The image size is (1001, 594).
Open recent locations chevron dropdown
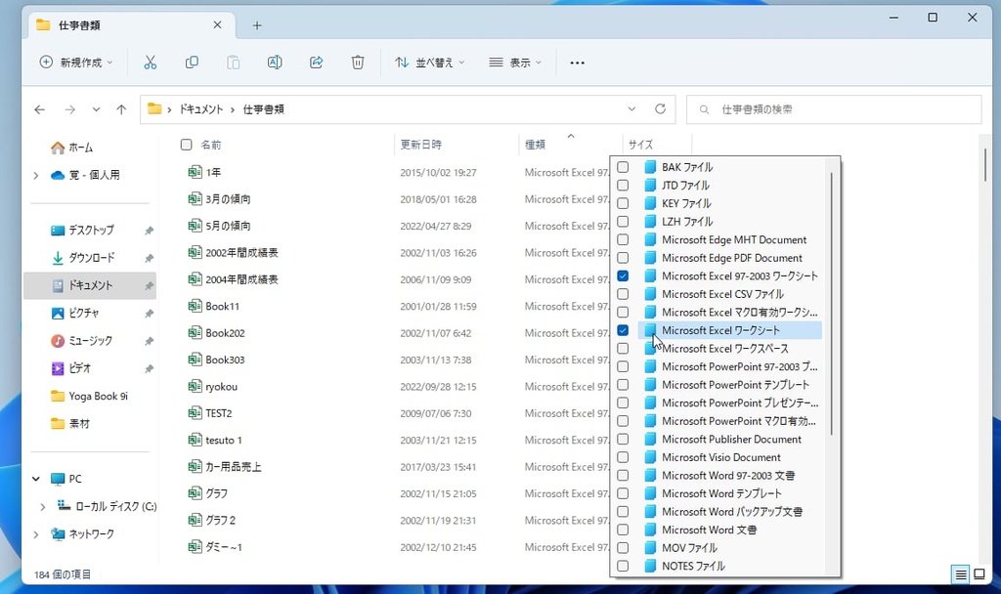point(96,109)
